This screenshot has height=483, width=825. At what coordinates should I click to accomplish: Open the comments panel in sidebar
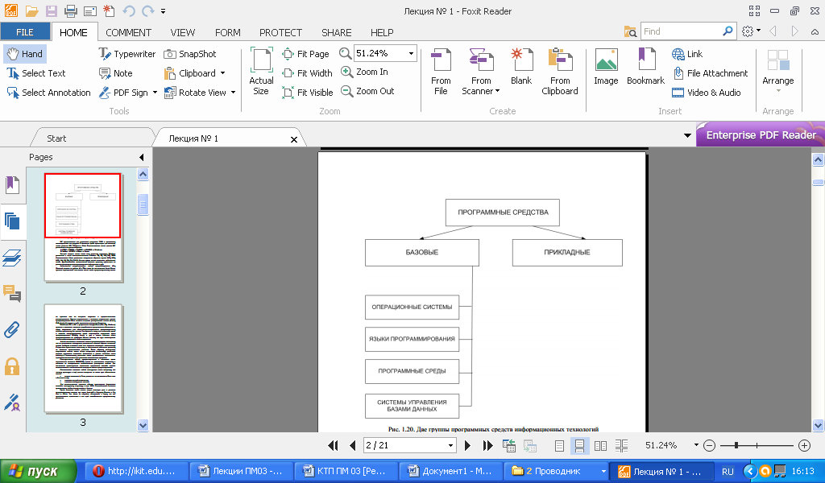point(12,293)
